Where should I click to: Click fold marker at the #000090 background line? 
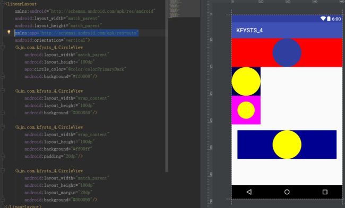(3, 200)
